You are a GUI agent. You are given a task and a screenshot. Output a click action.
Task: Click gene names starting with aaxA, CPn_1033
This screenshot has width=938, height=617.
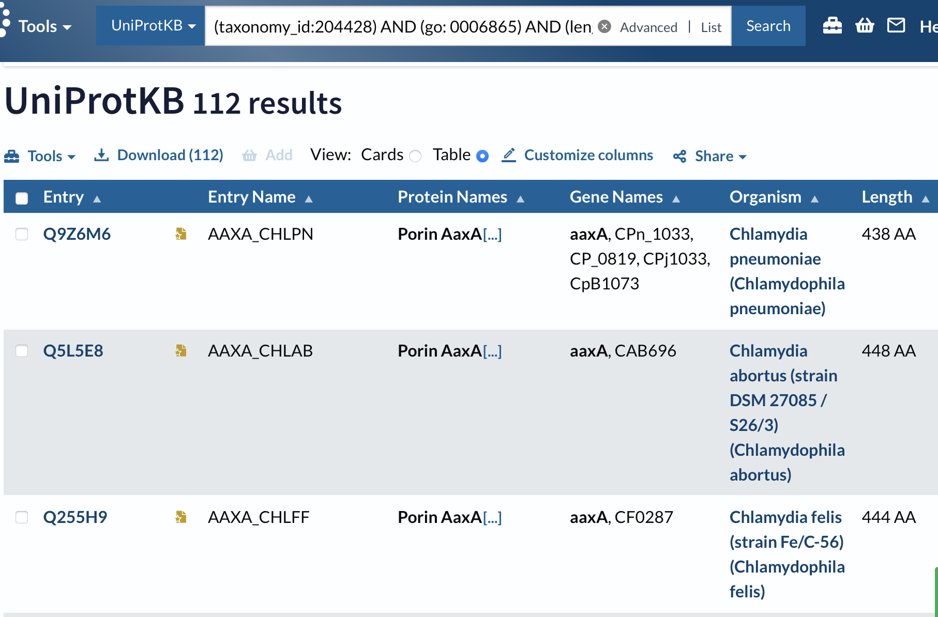coord(640,259)
